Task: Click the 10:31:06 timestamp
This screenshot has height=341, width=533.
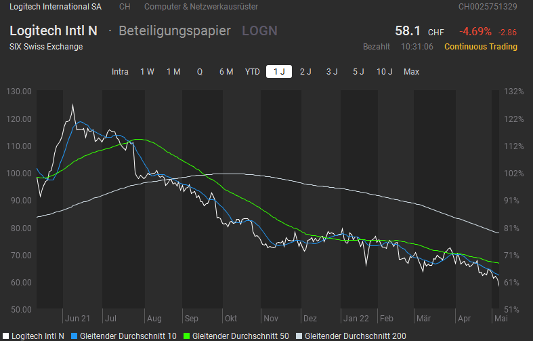Action: 417,47
